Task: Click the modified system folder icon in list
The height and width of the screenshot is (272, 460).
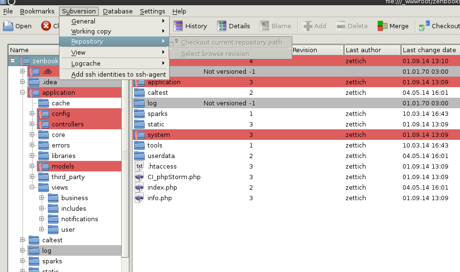Action: coord(139,135)
